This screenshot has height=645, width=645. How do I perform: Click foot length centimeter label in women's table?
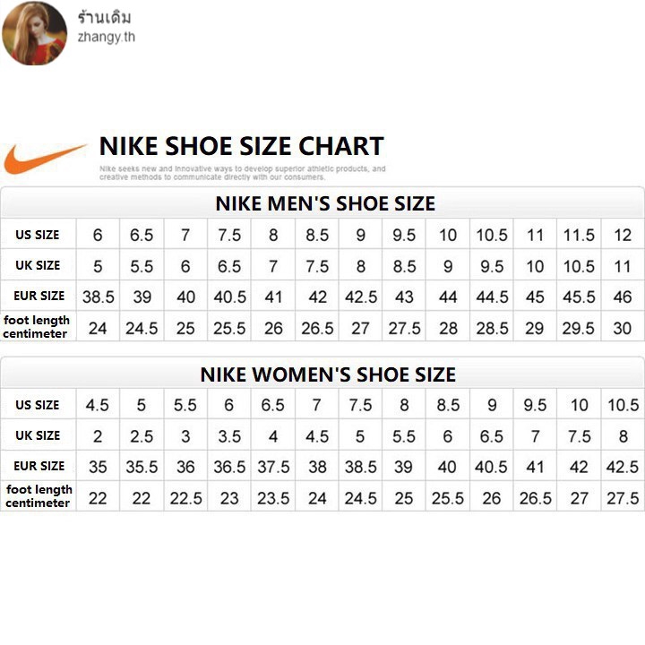39,496
